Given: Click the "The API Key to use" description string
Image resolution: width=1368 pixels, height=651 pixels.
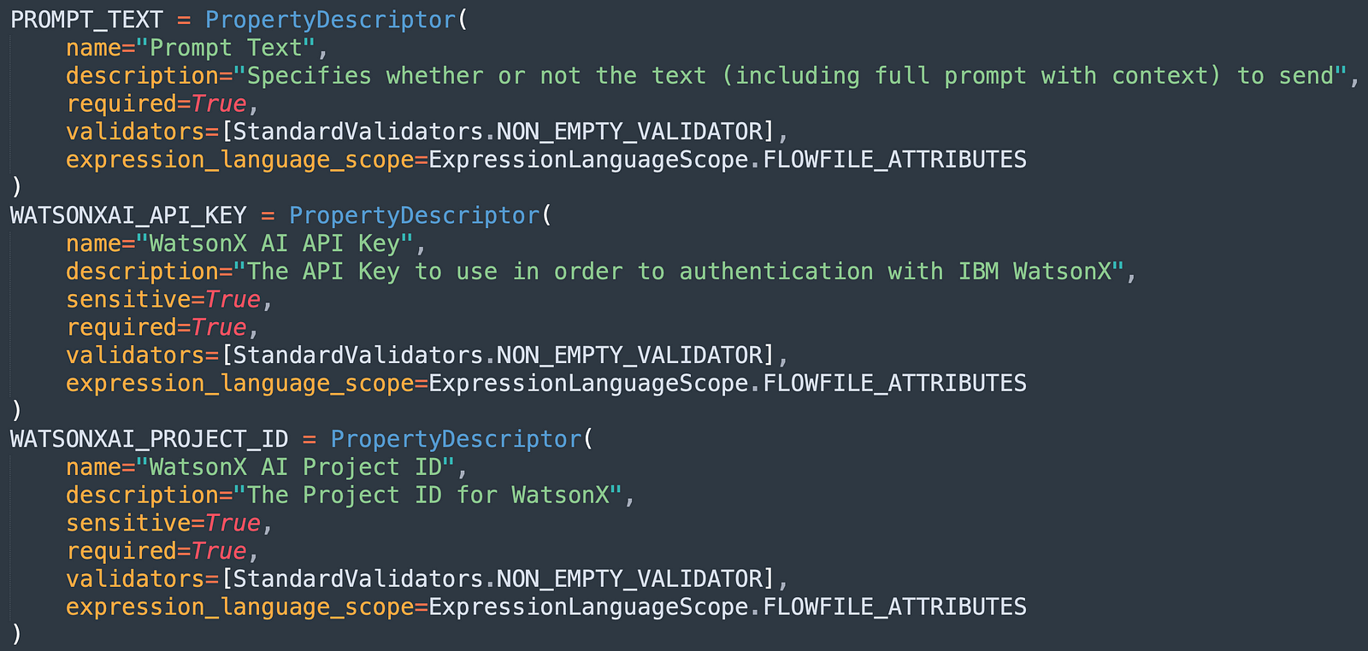Looking at the screenshot, I should [x=684, y=272].
